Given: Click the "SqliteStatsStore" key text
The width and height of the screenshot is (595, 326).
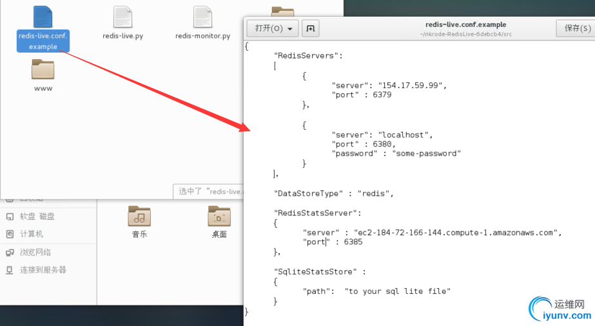Looking at the screenshot, I should [315, 272].
